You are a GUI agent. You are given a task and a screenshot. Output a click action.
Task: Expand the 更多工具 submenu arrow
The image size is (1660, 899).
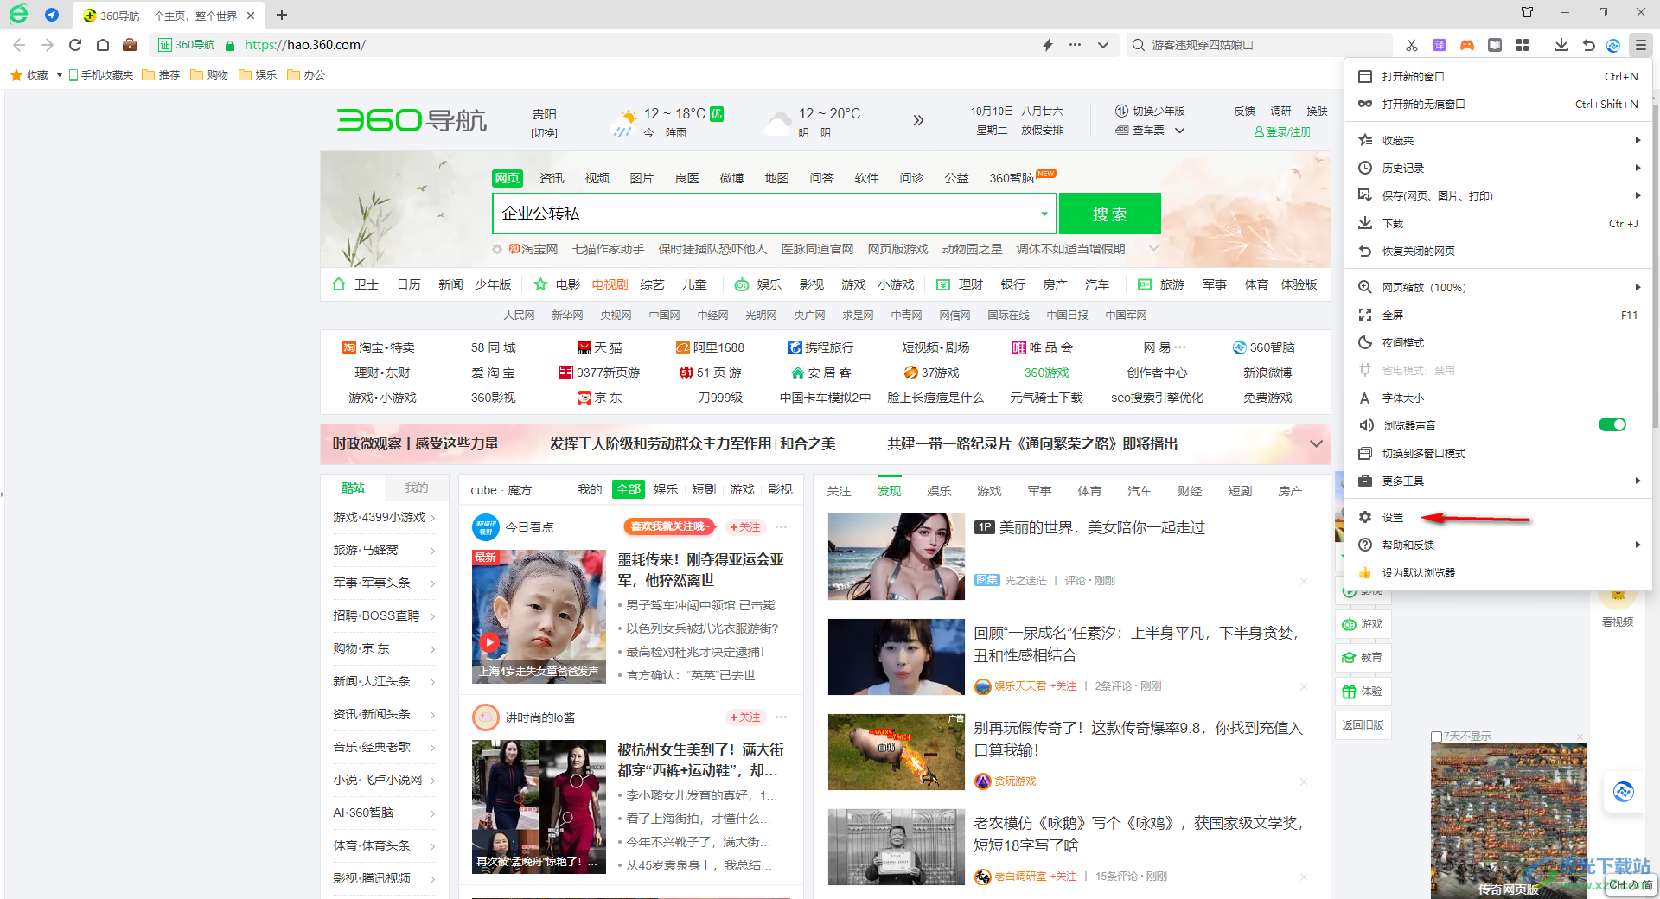(x=1638, y=481)
